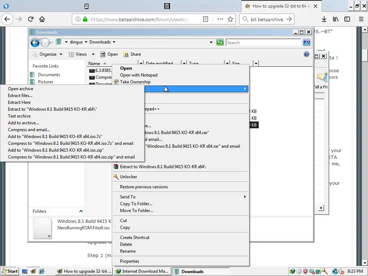Show desktop from quick launch

tap(25, 271)
